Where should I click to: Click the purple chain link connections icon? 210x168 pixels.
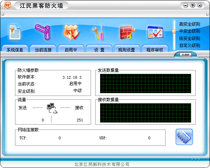[43, 32]
